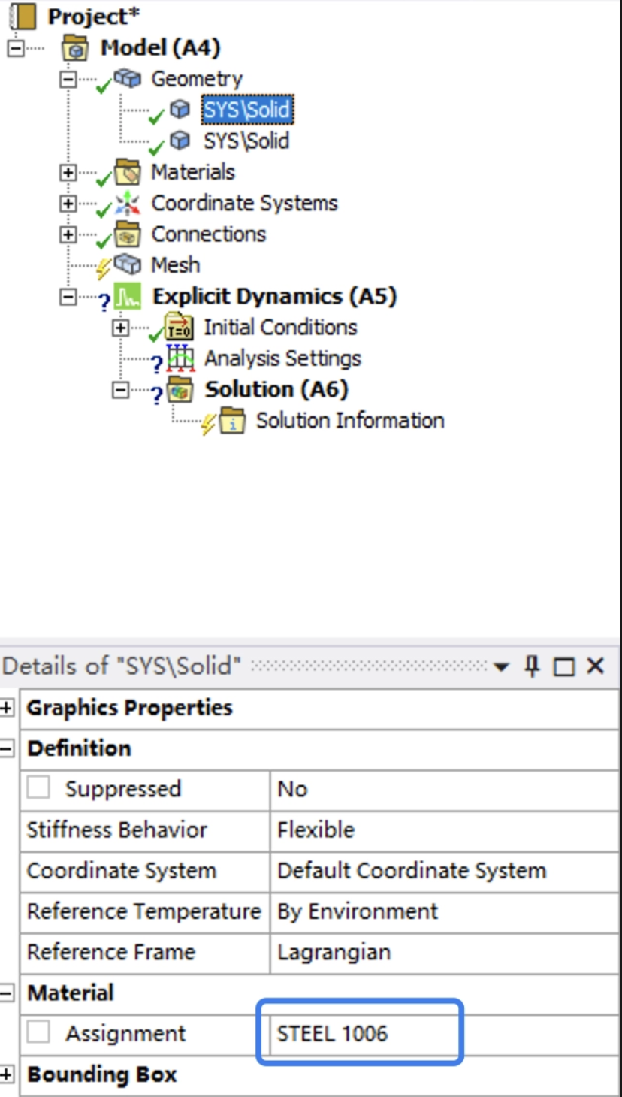Select the Project root label
The width and height of the screenshot is (622, 1097).
94,17
